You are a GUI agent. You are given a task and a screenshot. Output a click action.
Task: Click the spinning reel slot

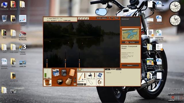point(91,76)
